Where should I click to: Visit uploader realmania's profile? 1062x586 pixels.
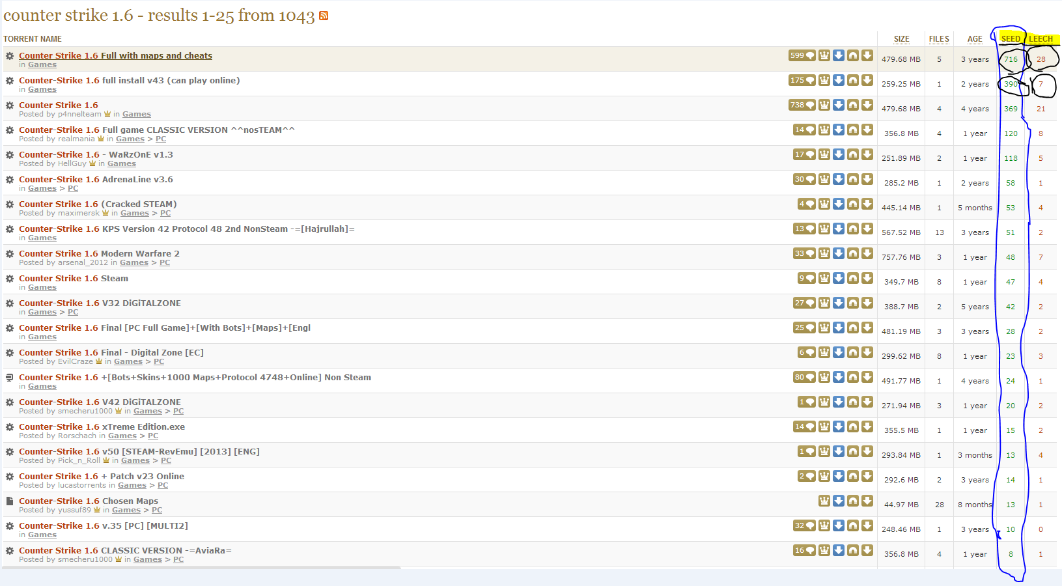pyautogui.click(x=76, y=139)
